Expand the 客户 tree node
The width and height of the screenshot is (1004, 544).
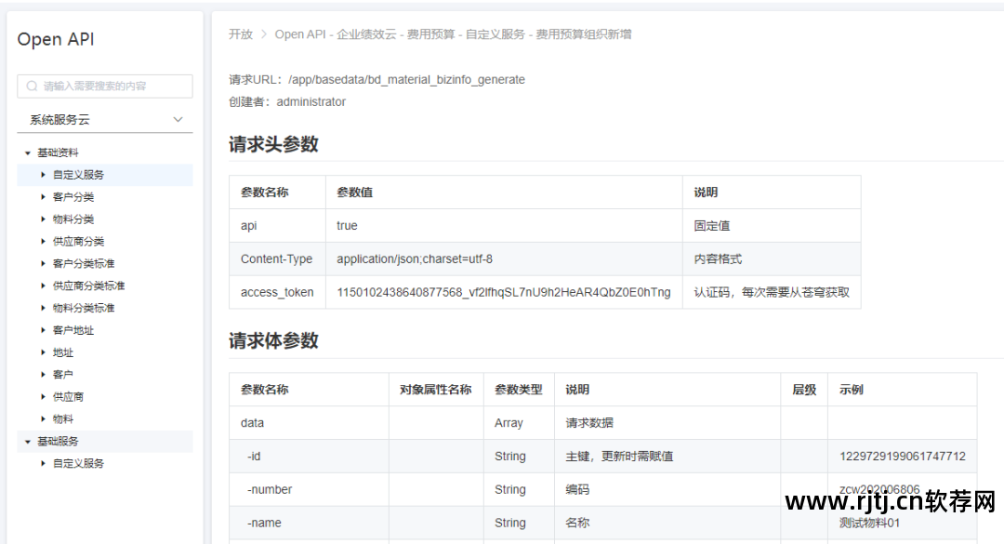43,374
